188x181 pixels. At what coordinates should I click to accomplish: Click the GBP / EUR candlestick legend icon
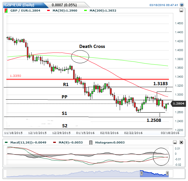pos(6,10)
